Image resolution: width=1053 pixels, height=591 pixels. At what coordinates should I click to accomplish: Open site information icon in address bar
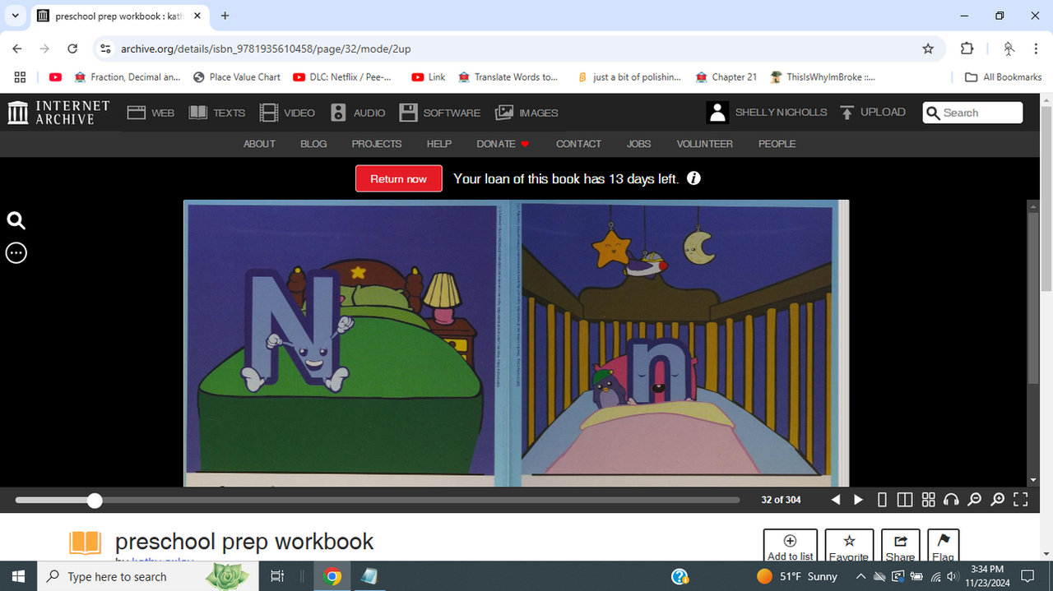point(105,48)
